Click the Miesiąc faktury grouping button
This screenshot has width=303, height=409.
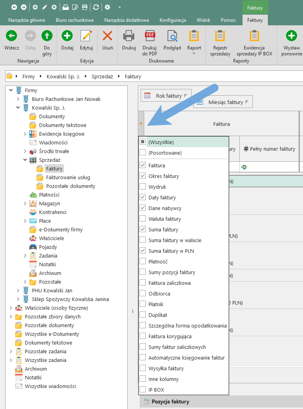tap(223, 102)
